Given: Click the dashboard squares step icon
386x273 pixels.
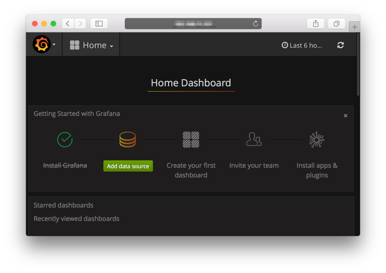Looking at the screenshot, I should pyautogui.click(x=191, y=140).
